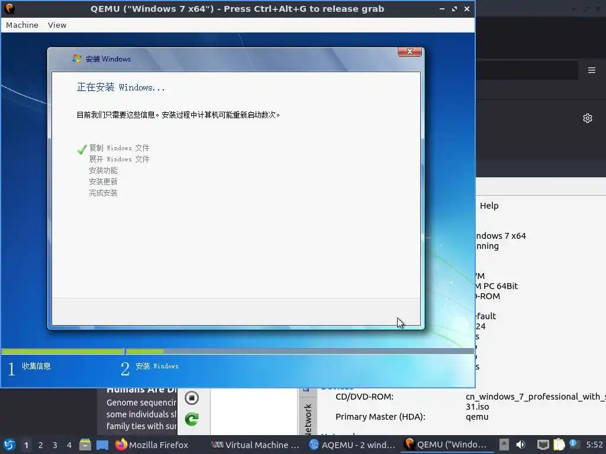Switch to workspace 2 in the pager
This screenshot has height=454, width=606.
(41, 445)
